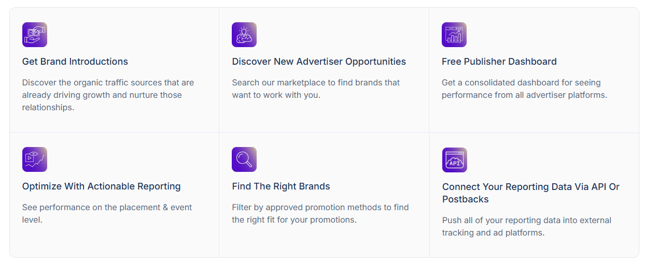Click the 'Push all of your reporting data' text
The image size is (645, 264).
click(x=526, y=226)
